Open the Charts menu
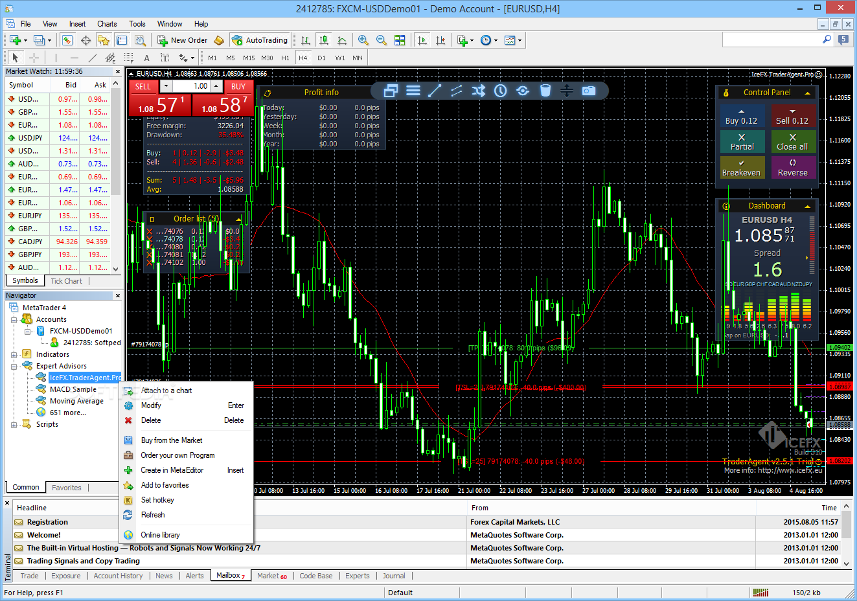This screenshot has height=601, width=857. point(107,24)
